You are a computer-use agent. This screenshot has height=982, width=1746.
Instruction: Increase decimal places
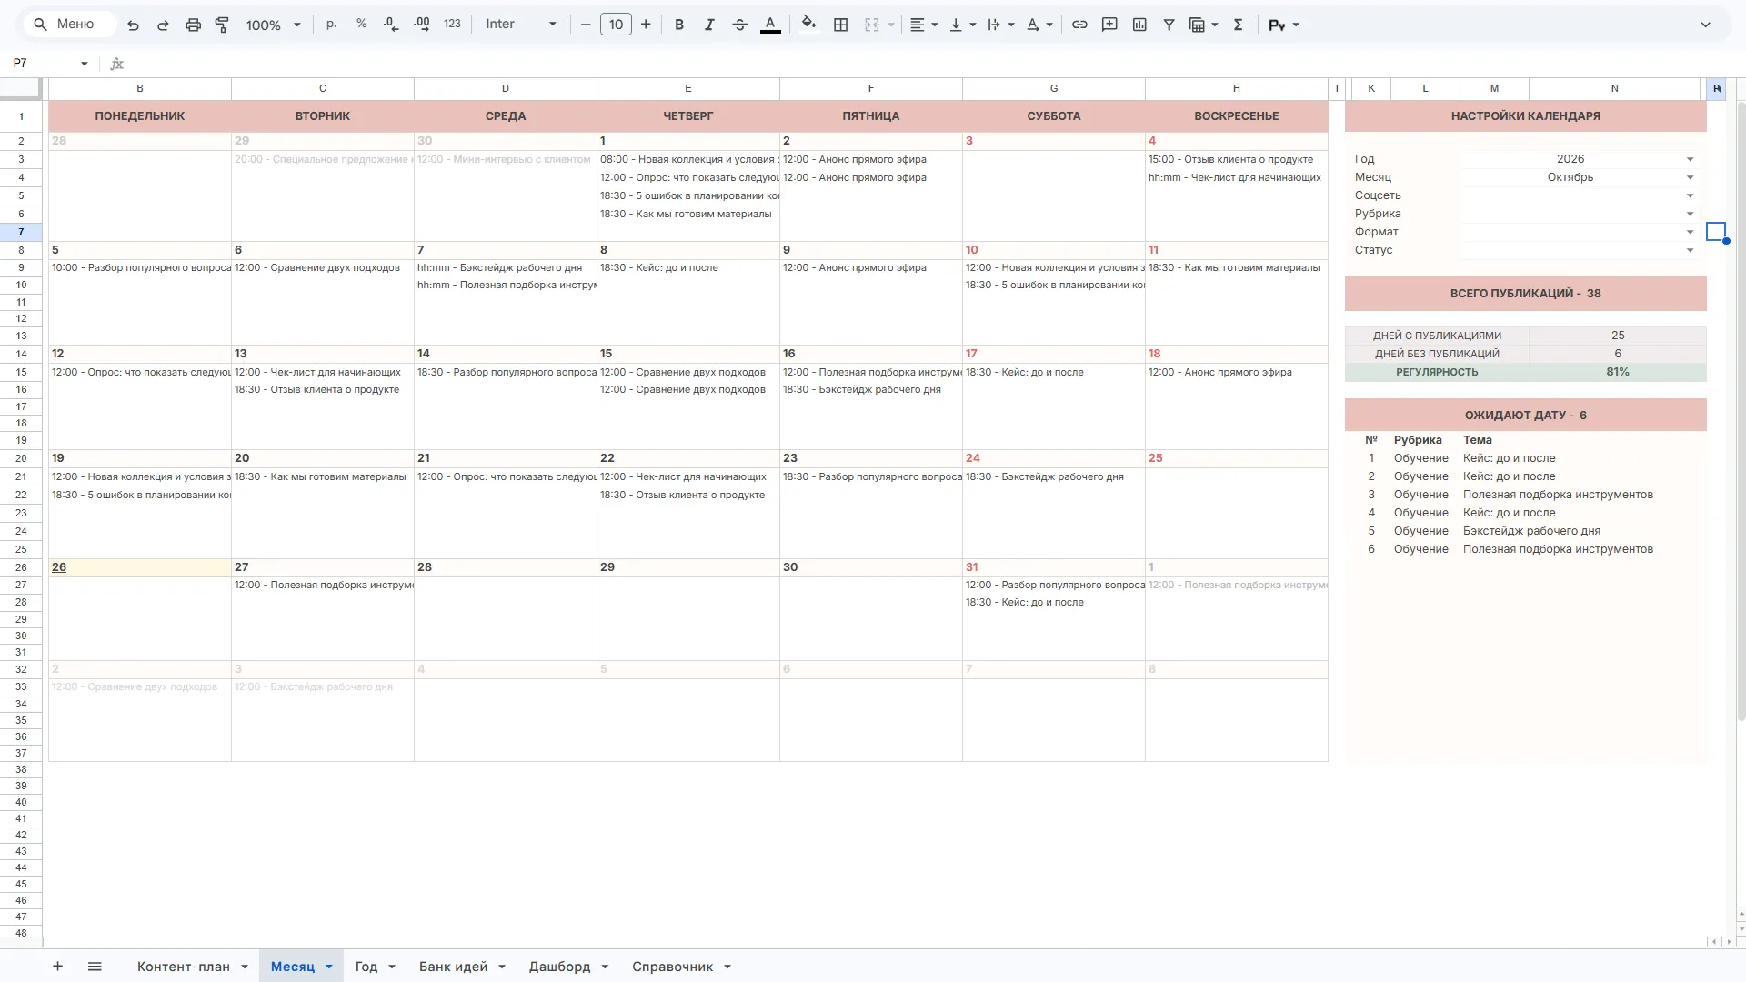[422, 25]
